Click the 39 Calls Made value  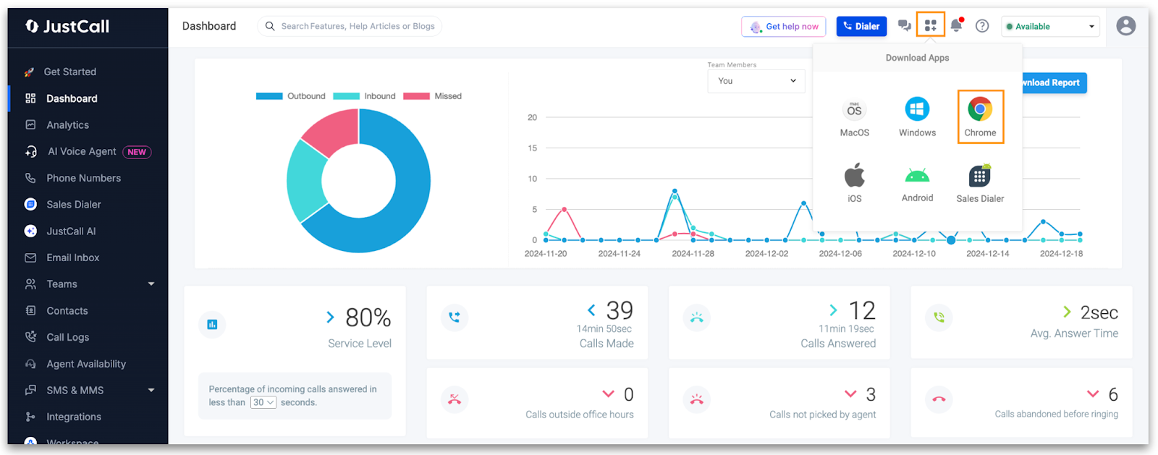[x=620, y=310]
